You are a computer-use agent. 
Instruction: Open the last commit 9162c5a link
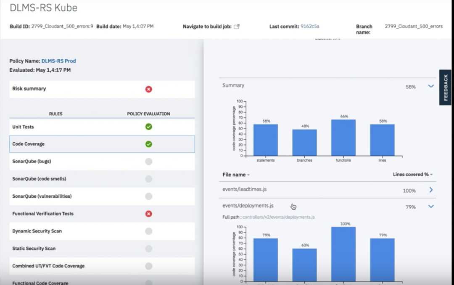309,26
